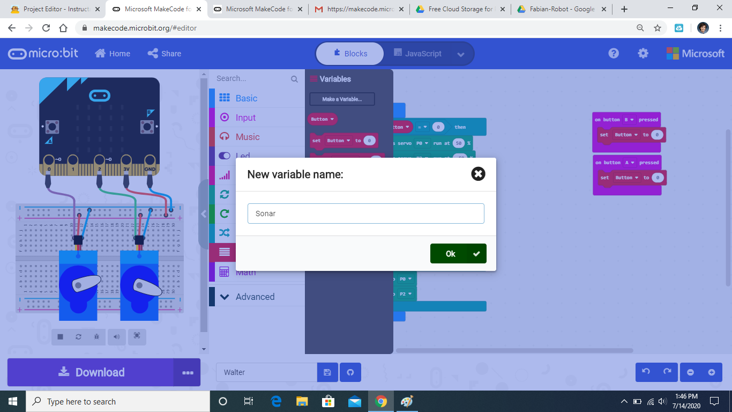Redo the last workspace change
732x412 pixels.
667,372
